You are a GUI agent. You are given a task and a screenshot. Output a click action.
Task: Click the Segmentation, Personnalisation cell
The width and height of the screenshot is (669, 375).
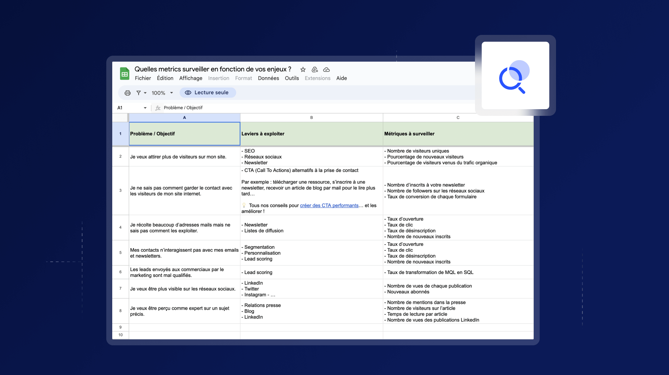pyautogui.click(x=311, y=253)
